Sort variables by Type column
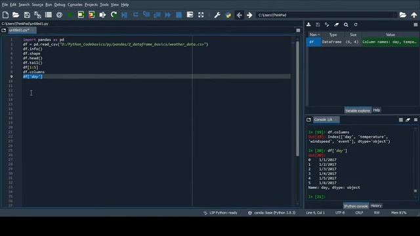420x236 pixels. 333,35
